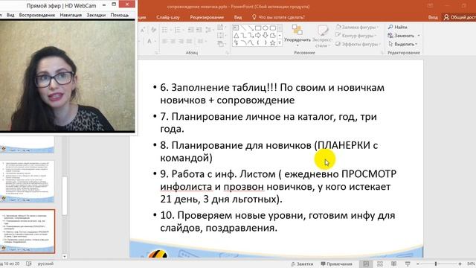Open the Упорядочить dropdown

tap(297, 36)
